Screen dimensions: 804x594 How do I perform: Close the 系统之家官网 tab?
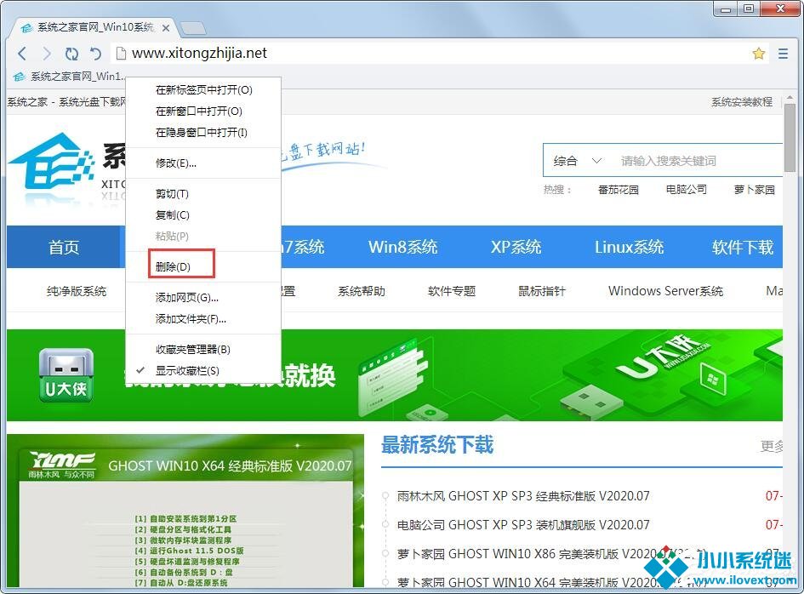click(166, 28)
